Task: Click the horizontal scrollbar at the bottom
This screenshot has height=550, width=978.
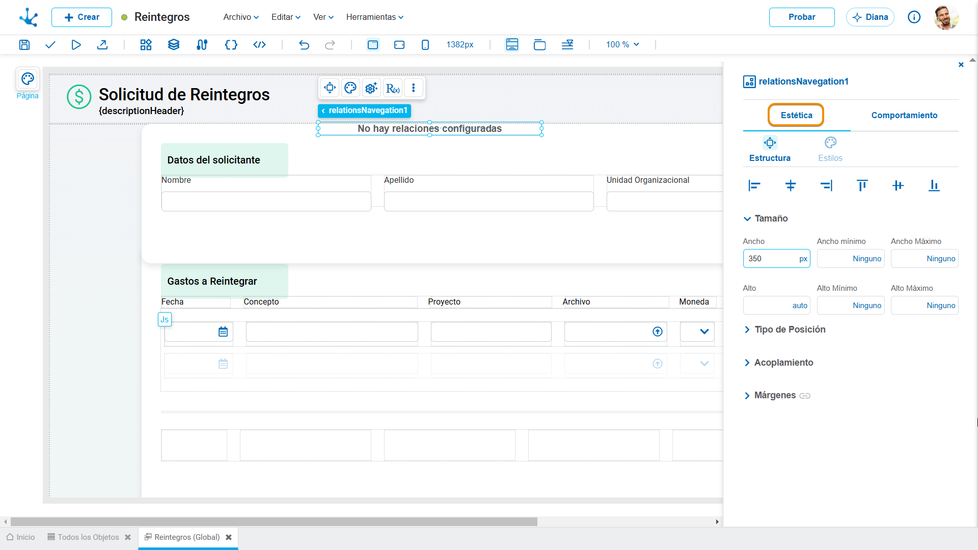Action: 274,521
